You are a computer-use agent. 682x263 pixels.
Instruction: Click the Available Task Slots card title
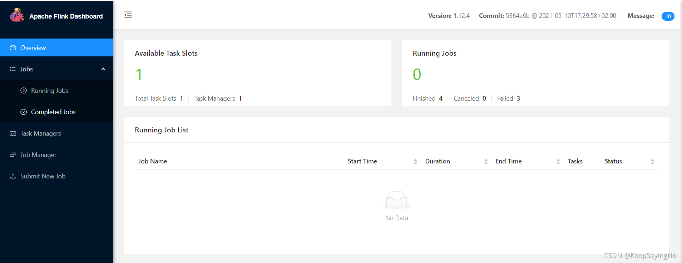pos(166,53)
